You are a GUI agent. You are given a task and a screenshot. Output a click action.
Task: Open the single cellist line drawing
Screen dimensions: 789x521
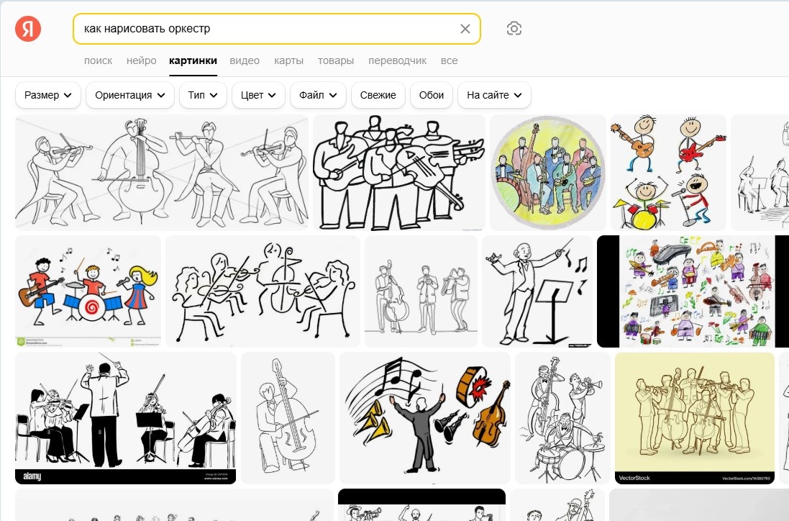[288, 418]
